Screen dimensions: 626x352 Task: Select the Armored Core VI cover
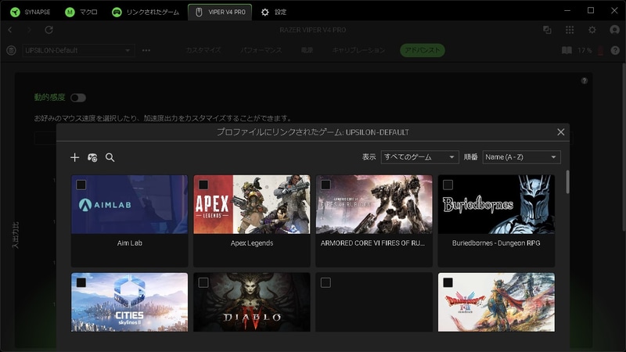click(374, 204)
